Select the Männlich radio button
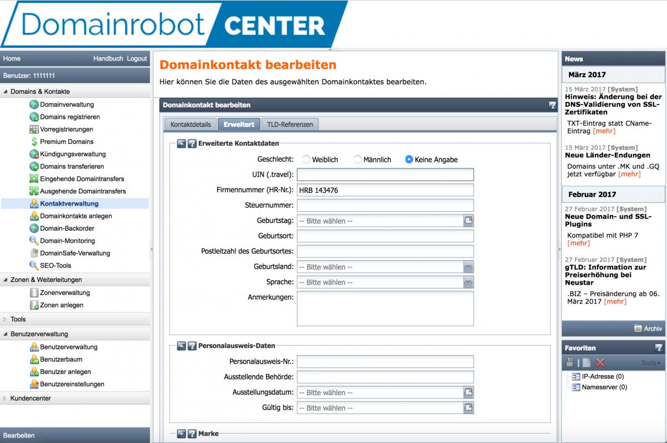 point(358,160)
